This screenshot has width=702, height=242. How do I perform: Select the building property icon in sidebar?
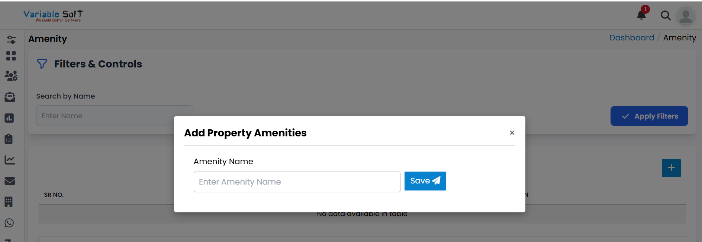coord(10,202)
